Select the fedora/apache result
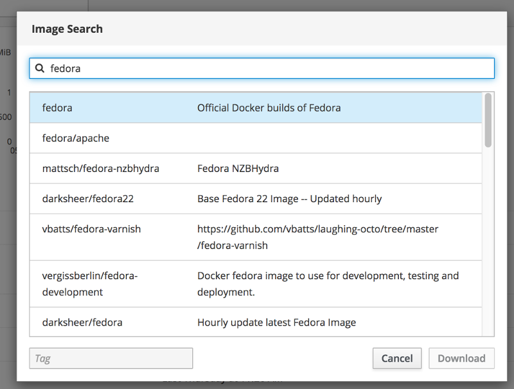 point(256,138)
